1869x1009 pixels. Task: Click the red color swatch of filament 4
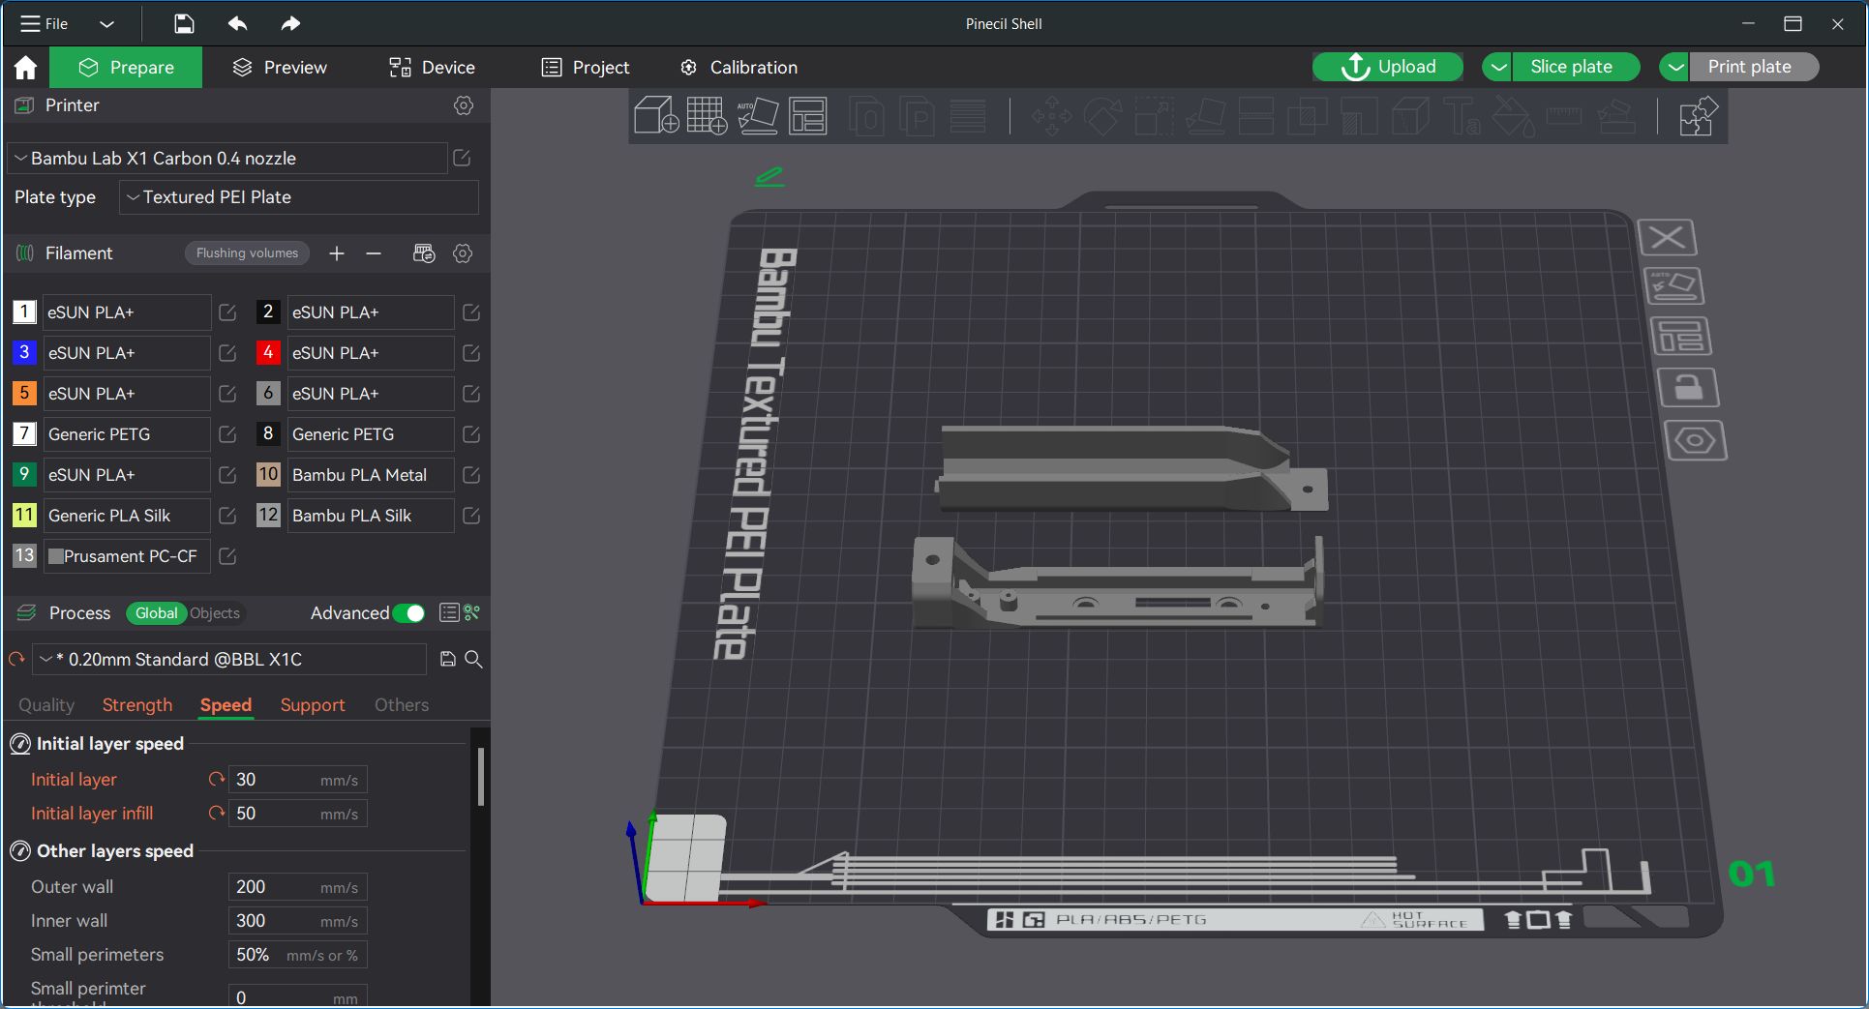(x=268, y=353)
